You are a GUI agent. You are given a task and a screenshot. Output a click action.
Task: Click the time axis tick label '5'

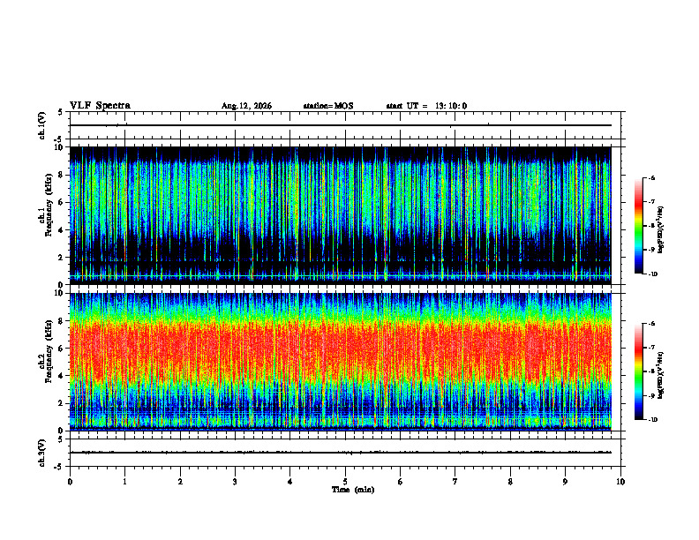[x=345, y=482]
